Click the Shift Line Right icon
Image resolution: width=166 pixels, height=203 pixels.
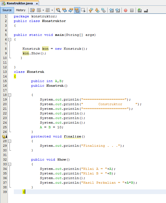click(x=118, y=10)
